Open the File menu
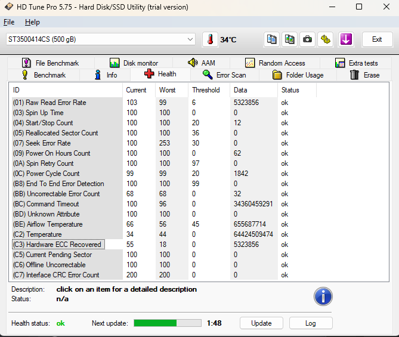Viewport: 399px width, 337px height. click(9, 22)
